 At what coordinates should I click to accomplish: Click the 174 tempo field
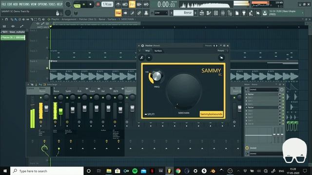[107, 4]
